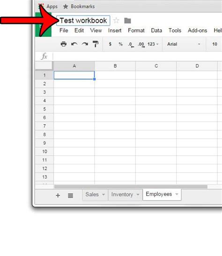Open the Employees tab dropdown arrow

(177, 194)
